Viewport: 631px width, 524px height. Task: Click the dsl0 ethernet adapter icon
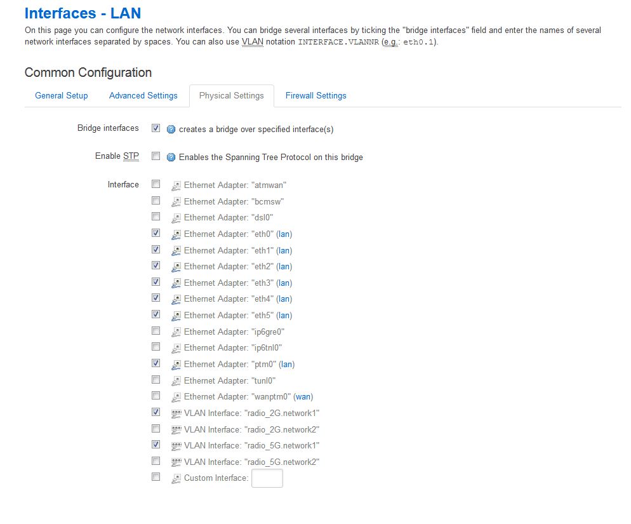pyautogui.click(x=176, y=218)
